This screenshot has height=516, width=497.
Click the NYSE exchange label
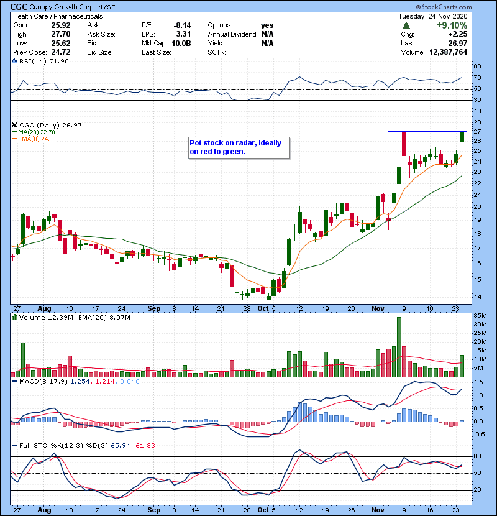click(x=107, y=7)
